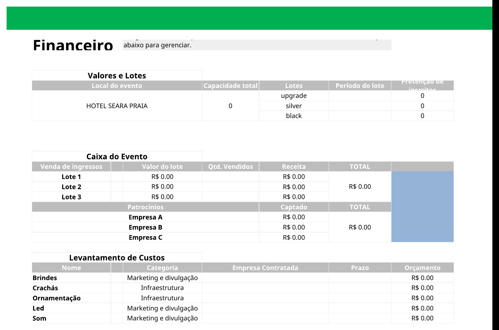Click the Caixa do Evento heading
Image resolution: width=499 pixels, height=330 pixels.
point(117,156)
